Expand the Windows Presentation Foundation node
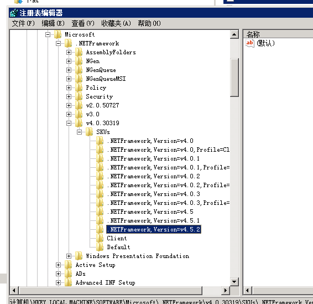This screenshot has width=313, height=304. pyautogui.click(x=69, y=256)
